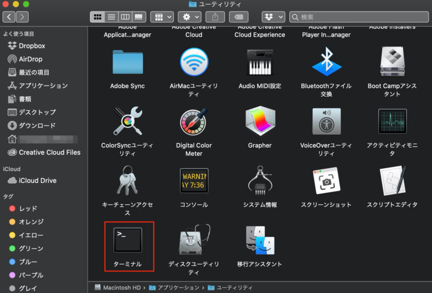
Task: Open the gear action menu
Action: tap(190, 17)
